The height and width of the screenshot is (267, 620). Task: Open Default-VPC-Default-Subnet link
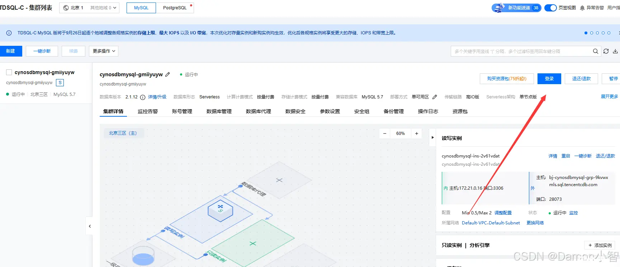tap(491, 223)
